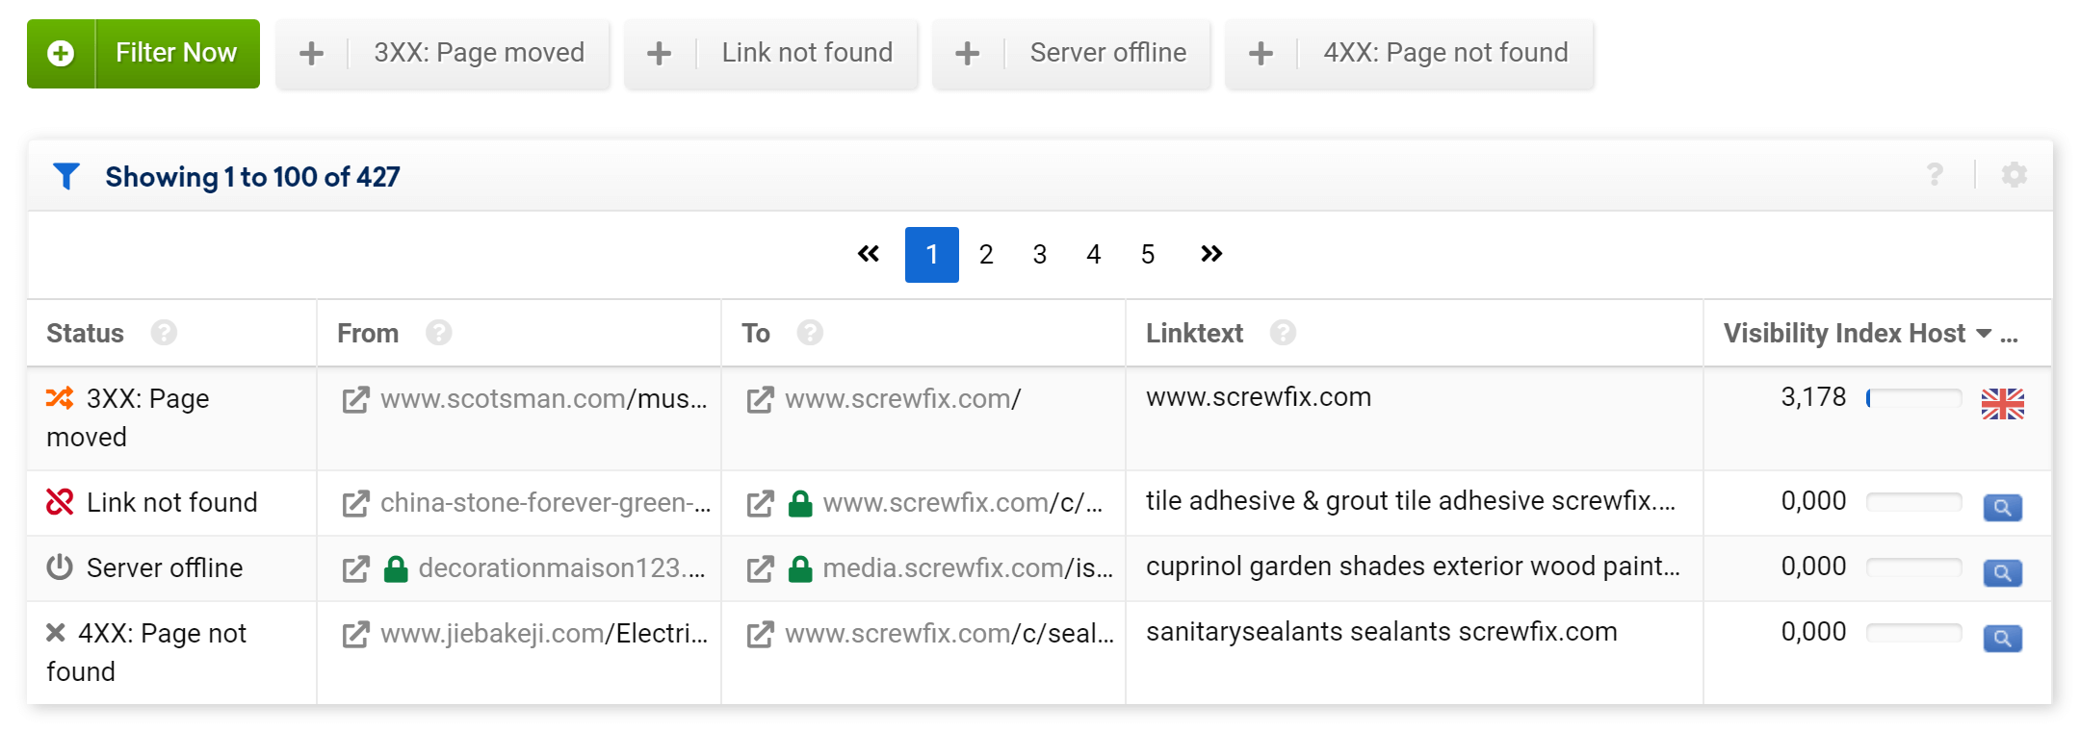Select linktext 'sanitarysealants sealants screwfix.com'
The height and width of the screenshot is (731, 2080).
coord(1382,632)
